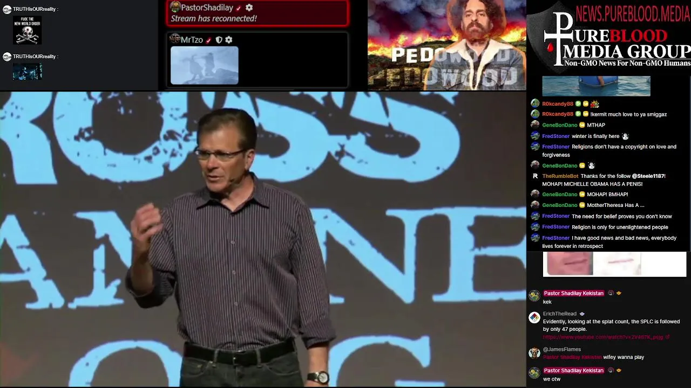
Task: Open the dark concert thumbnail under the second TRUTHIsOURreality
Action: (28, 72)
